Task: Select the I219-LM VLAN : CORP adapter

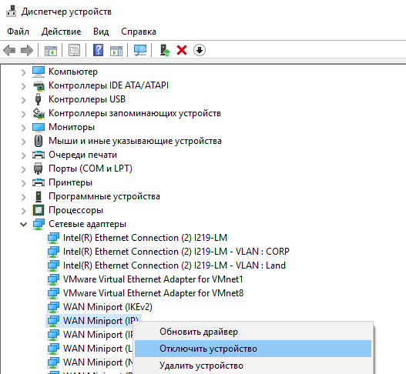Action: tap(176, 252)
